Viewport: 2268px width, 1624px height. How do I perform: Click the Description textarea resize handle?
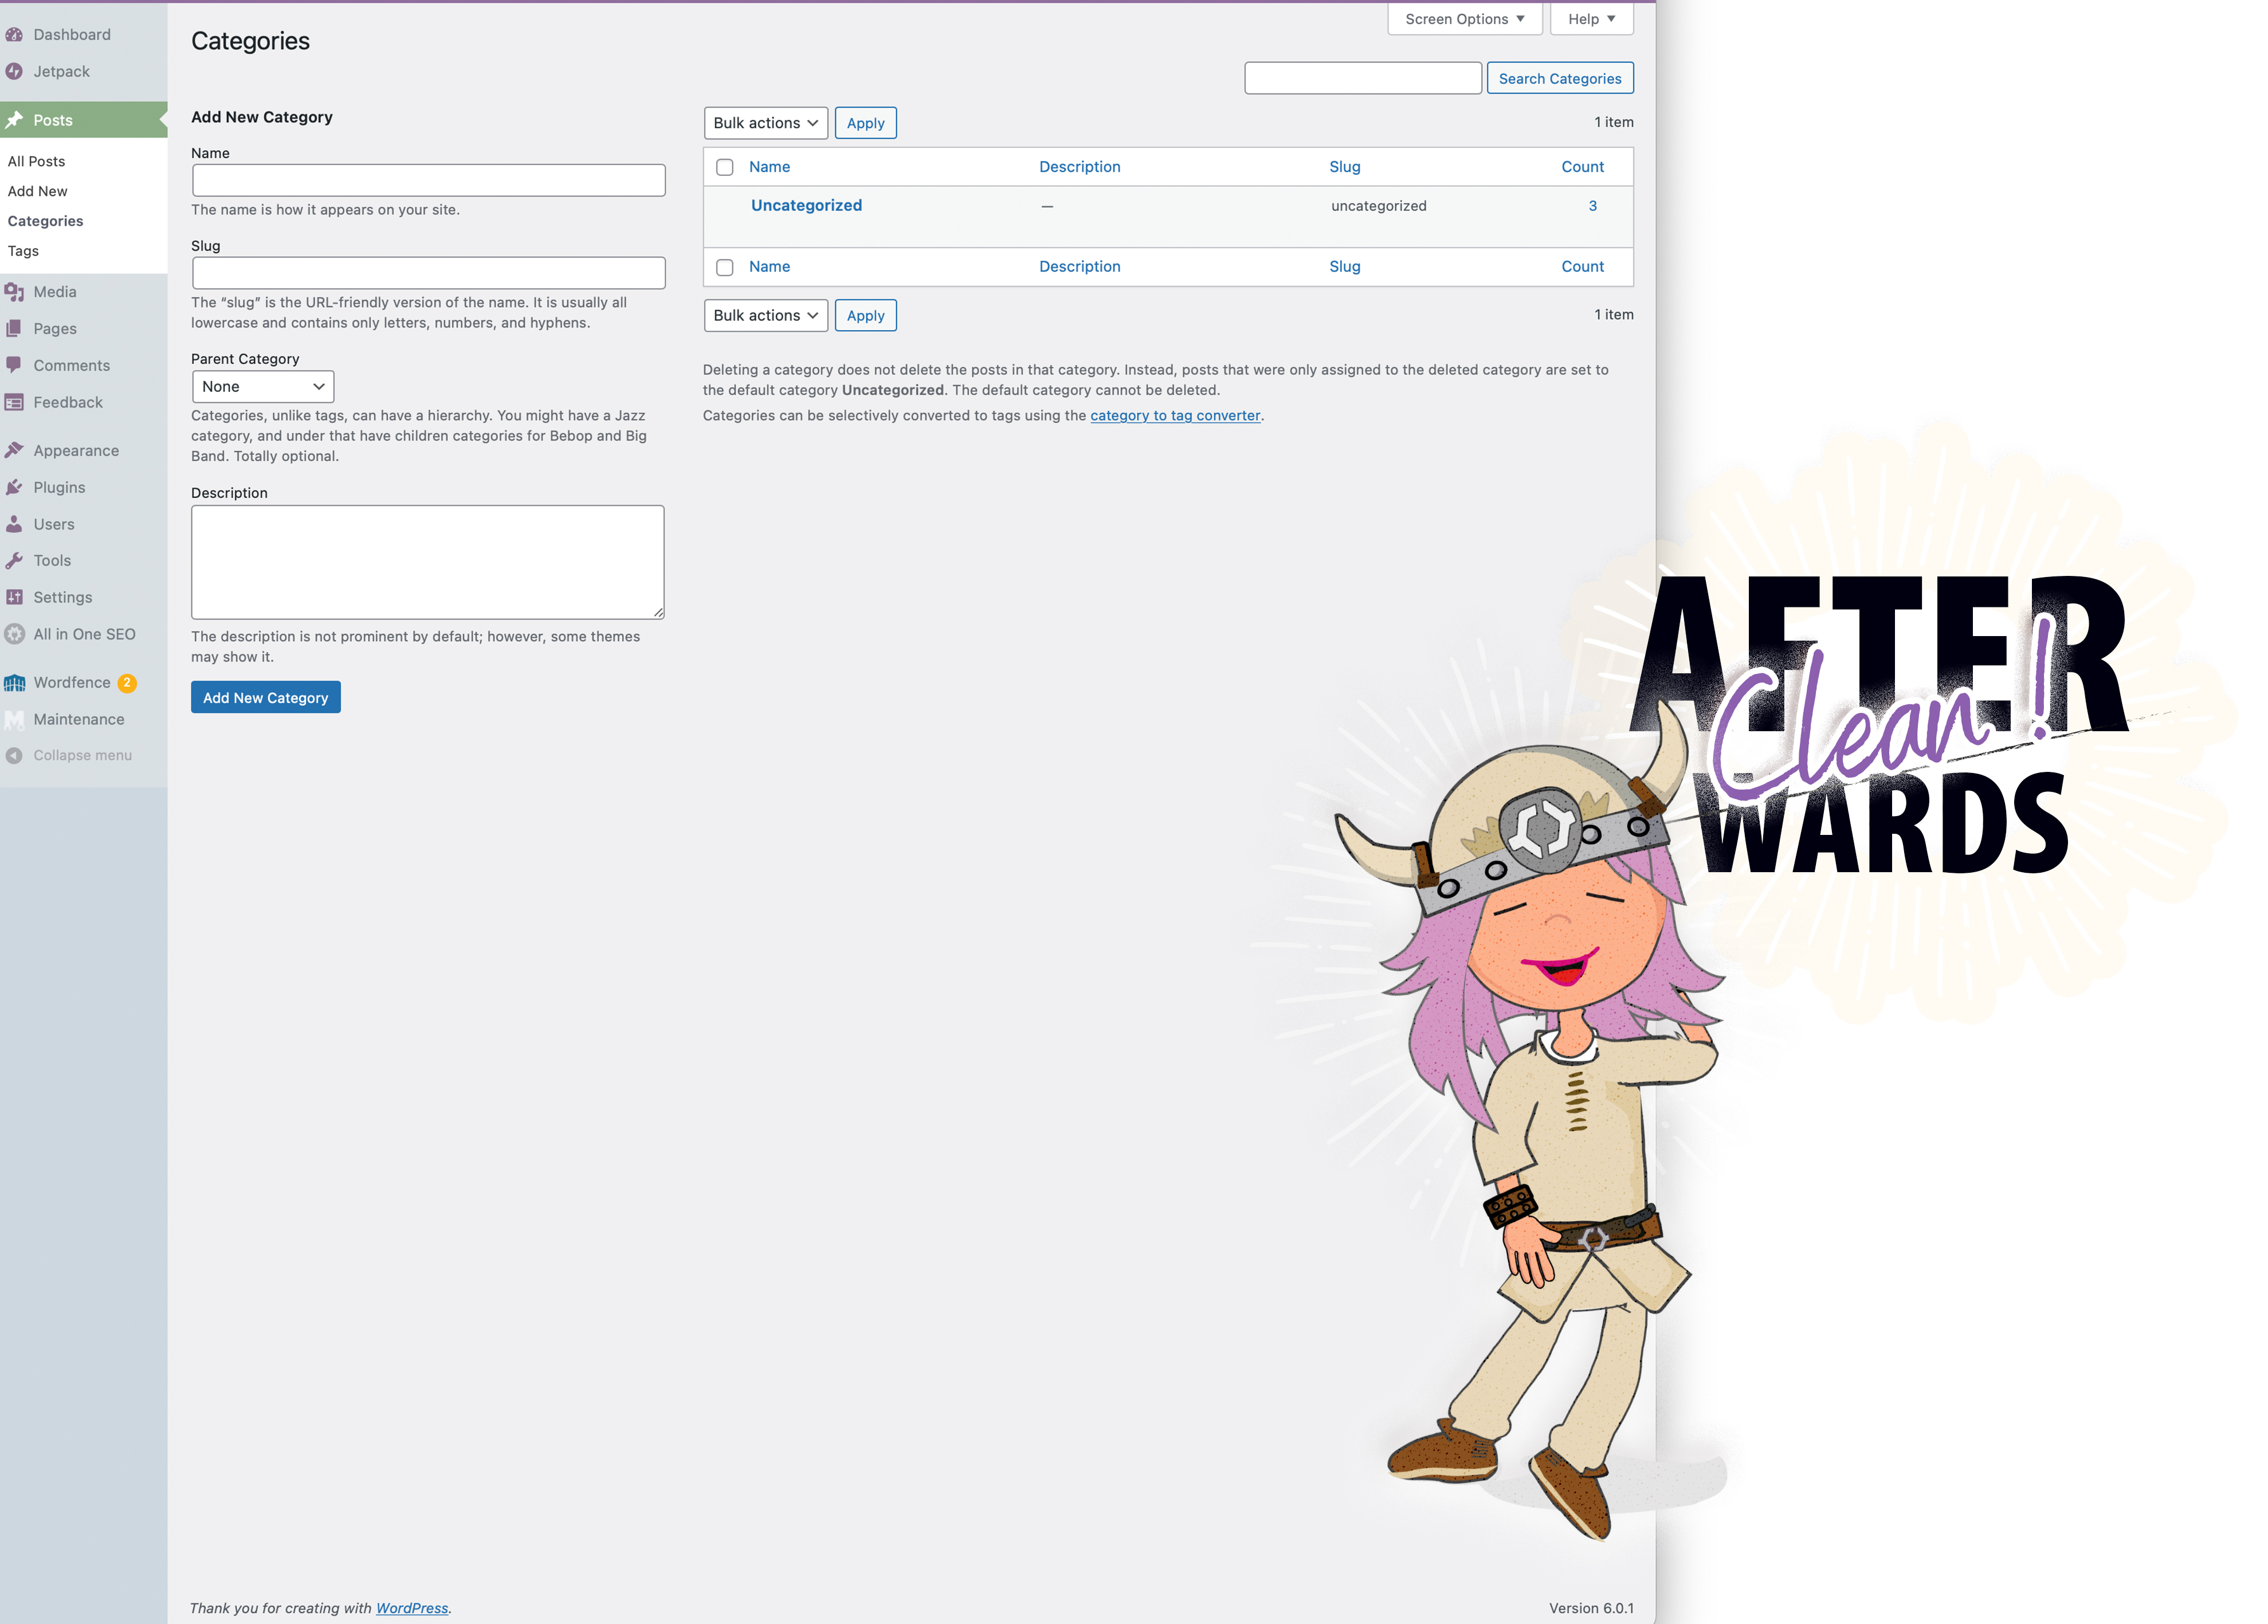pos(658,612)
